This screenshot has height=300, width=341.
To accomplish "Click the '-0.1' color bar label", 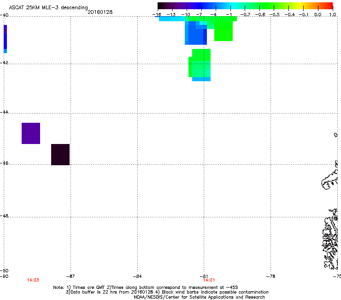I will click(304, 15).
